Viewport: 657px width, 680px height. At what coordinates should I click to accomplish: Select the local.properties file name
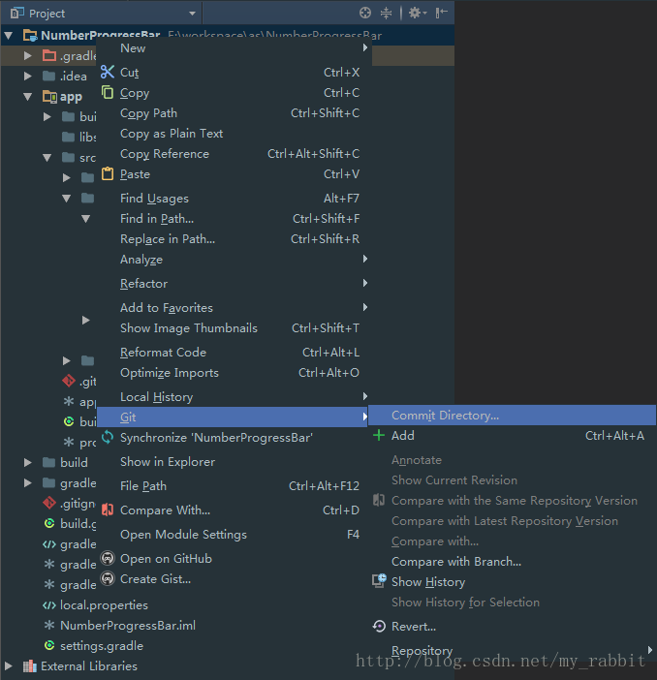(x=104, y=605)
